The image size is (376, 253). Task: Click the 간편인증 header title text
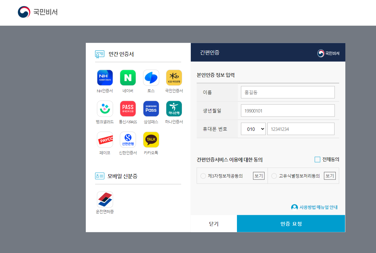[210, 53]
